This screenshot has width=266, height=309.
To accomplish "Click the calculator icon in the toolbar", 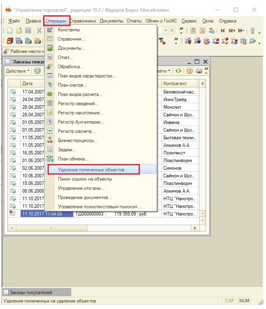I will click(x=193, y=30).
